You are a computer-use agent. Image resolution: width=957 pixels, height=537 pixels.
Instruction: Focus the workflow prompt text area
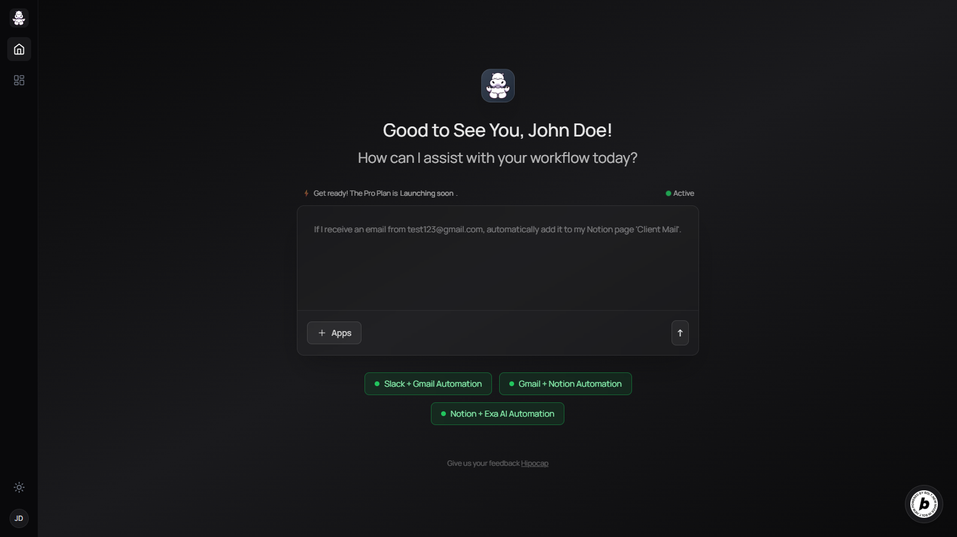pos(498,258)
